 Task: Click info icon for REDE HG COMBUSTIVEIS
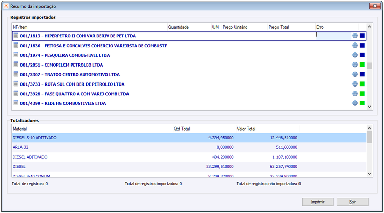(x=355, y=103)
